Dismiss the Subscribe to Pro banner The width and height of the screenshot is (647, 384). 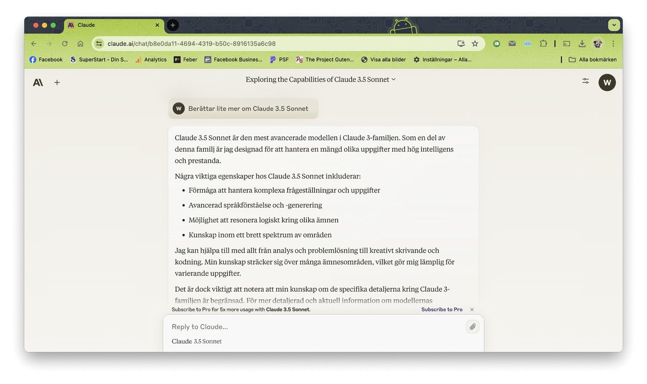472,310
